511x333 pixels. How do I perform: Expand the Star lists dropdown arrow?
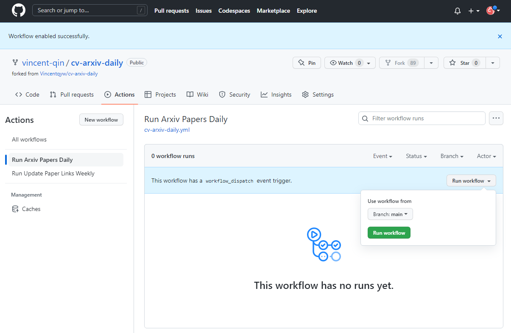coord(493,63)
